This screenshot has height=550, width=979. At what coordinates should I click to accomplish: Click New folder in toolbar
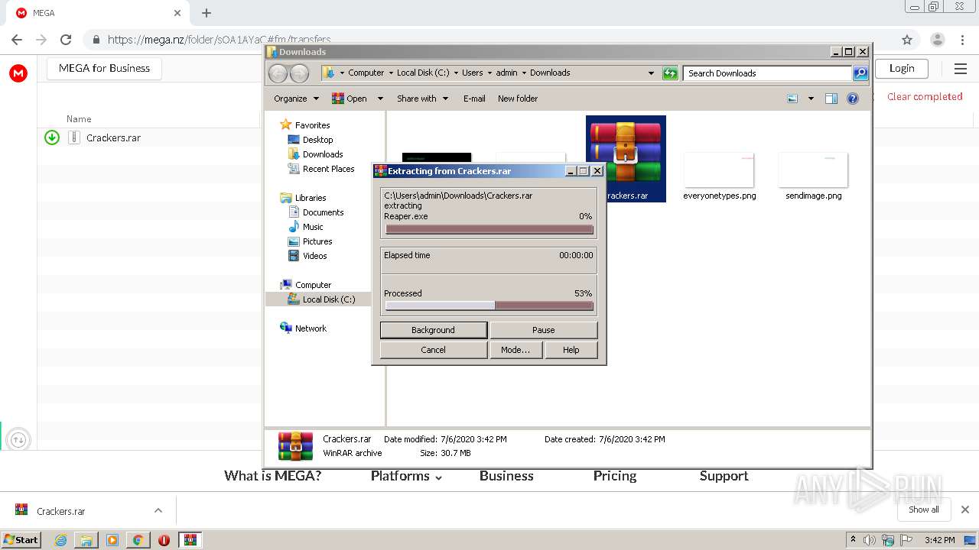518,99
